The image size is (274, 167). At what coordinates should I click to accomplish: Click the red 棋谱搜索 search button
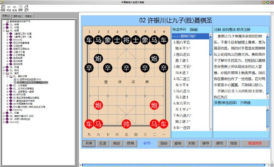255,143
